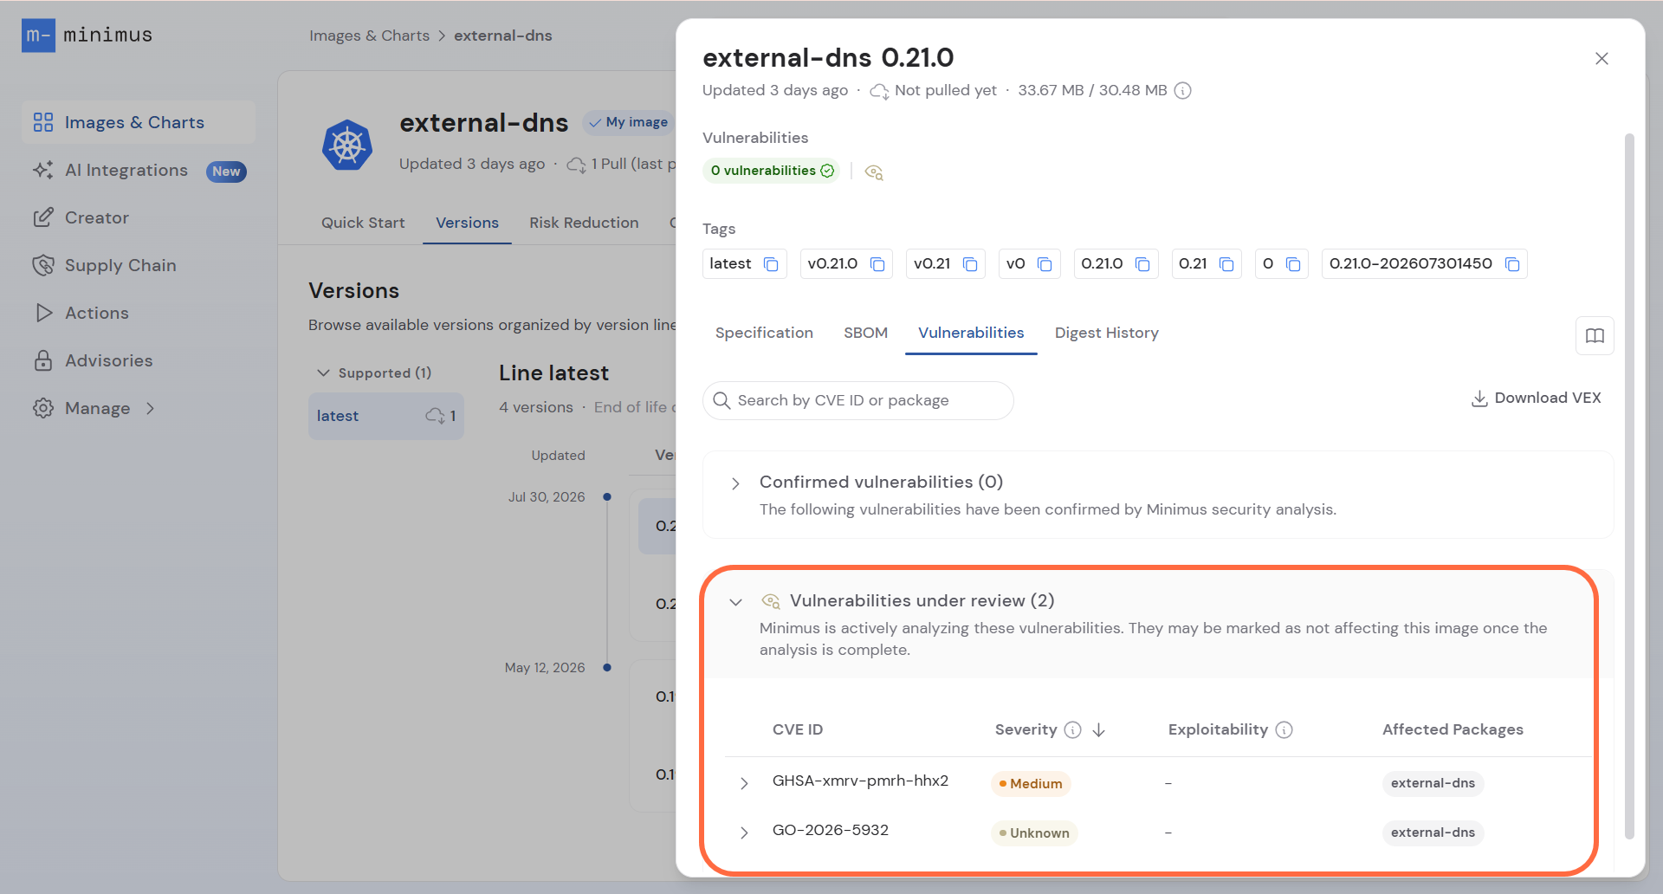
Task: Click the CVE ID column header
Action: 798,729
